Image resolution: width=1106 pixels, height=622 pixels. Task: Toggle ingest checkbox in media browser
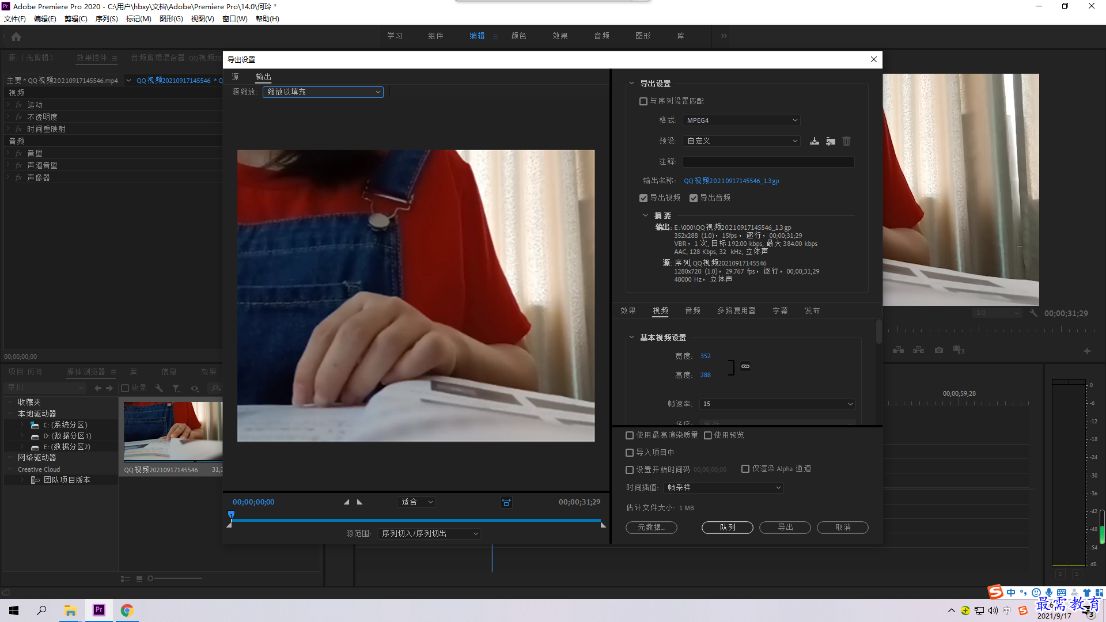coord(125,388)
